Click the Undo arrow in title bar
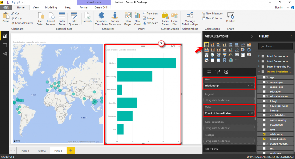This screenshot has width=295, height=159. coord(14,2)
